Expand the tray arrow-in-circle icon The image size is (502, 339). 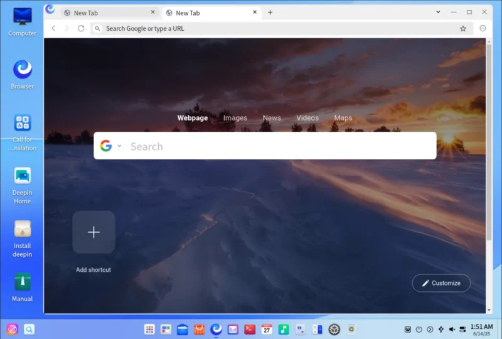[430, 329]
